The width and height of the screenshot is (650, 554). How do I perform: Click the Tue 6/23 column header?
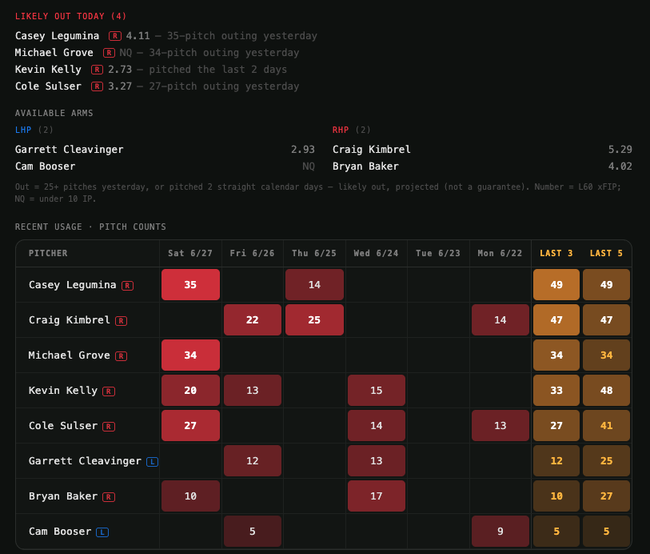tap(438, 253)
